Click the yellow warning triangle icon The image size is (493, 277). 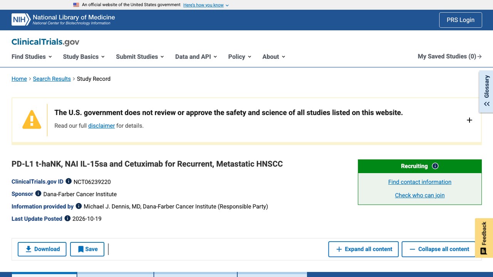32,120
